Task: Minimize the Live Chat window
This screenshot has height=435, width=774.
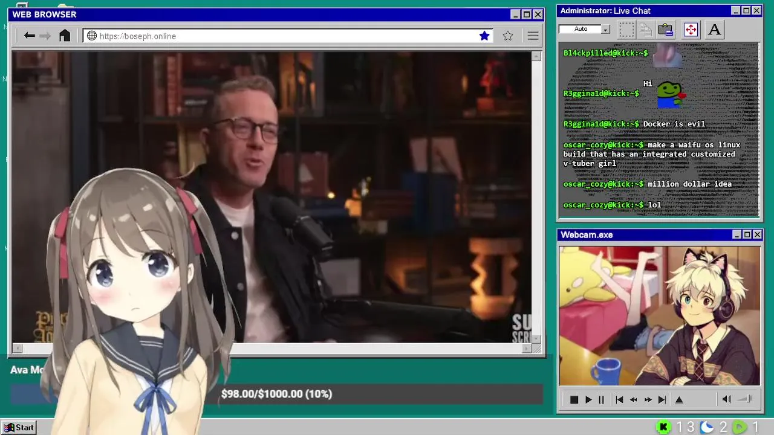Action: click(735, 10)
